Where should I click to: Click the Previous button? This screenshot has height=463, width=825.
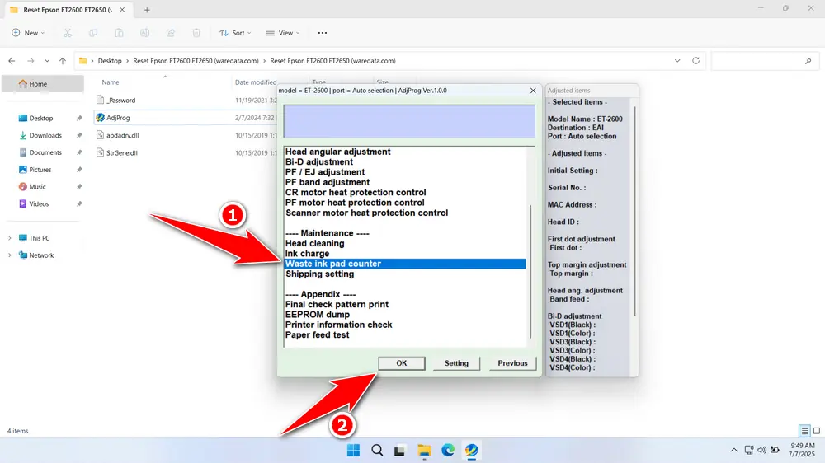click(x=512, y=363)
